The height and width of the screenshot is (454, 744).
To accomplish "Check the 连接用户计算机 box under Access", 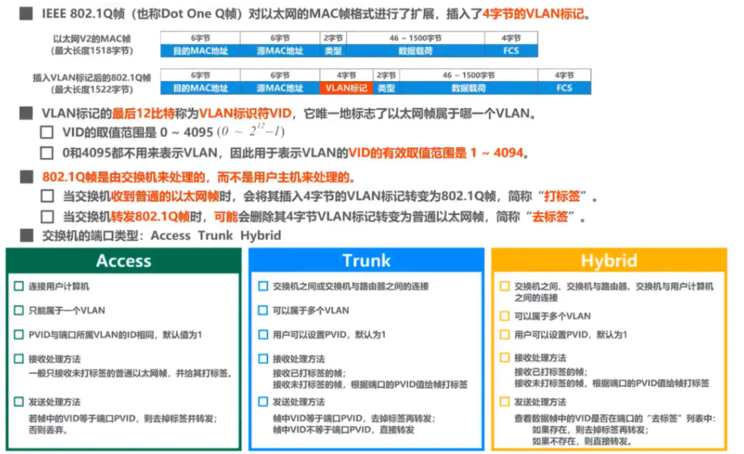I will (19, 287).
